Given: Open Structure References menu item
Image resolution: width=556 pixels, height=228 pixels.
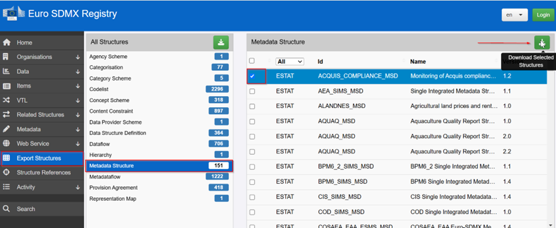Looking at the screenshot, I should tap(42, 173).
